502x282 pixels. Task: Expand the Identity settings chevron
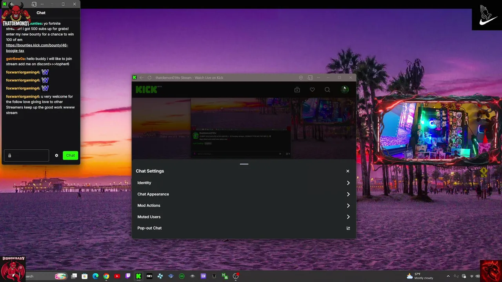point(348,183)
